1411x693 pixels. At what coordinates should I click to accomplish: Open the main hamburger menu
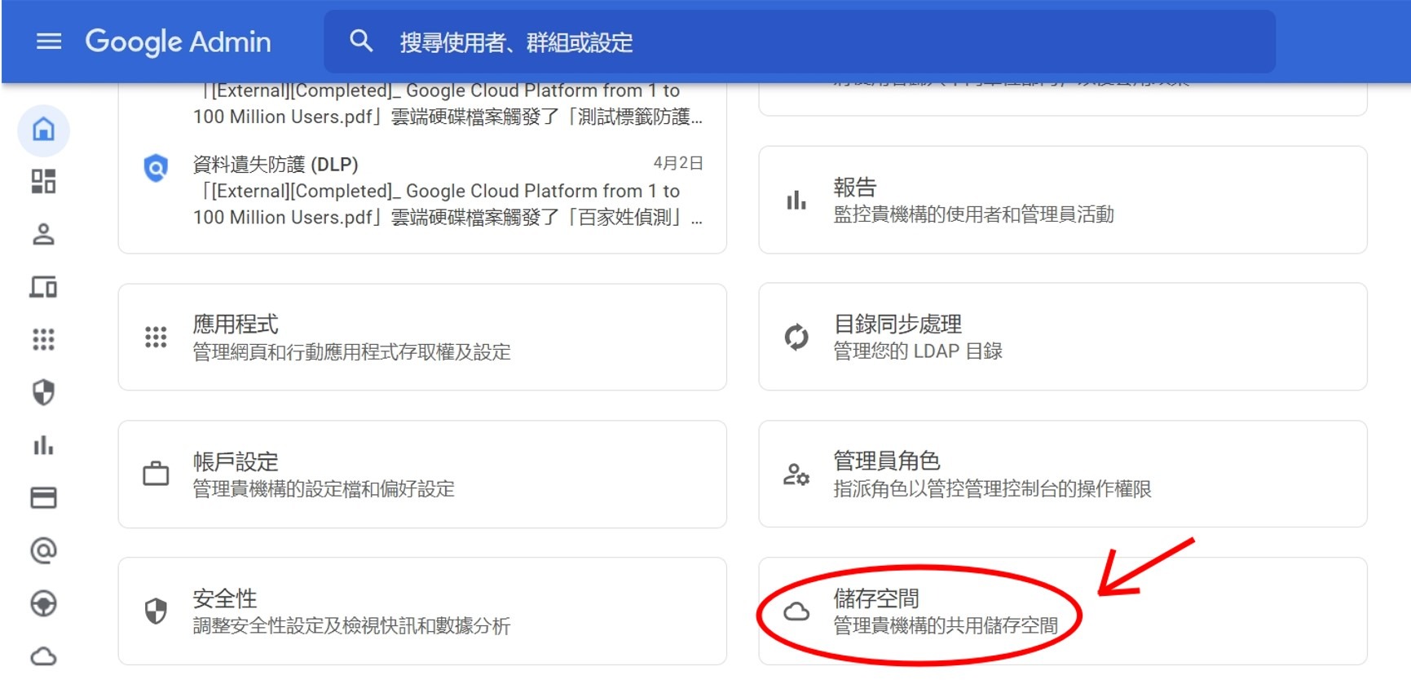point(49,41)
